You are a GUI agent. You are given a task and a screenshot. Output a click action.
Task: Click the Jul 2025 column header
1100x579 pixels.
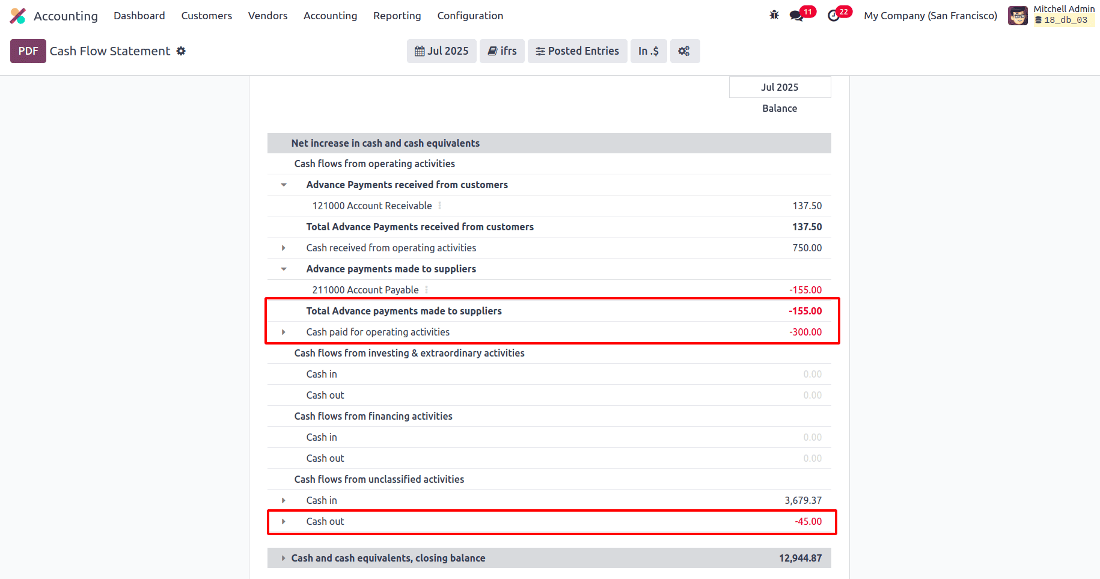click(780, 87)
